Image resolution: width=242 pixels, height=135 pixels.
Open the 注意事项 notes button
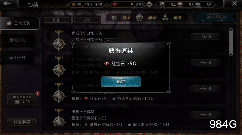[x=22, y=122]
